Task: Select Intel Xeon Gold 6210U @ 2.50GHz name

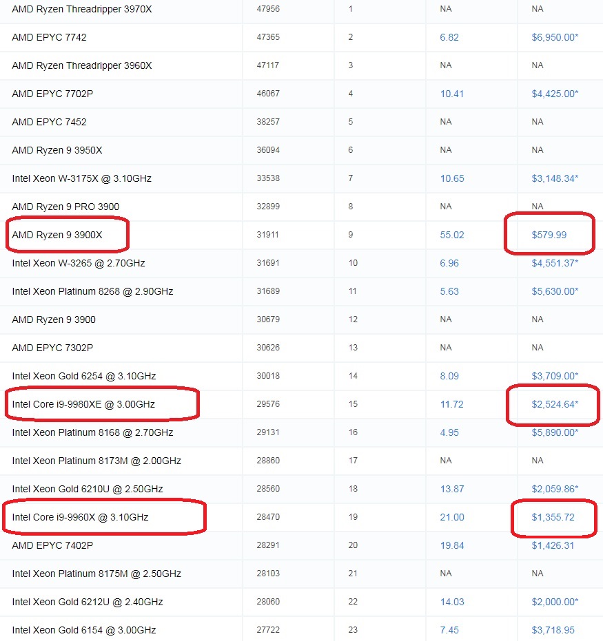Action: pos(88,489)
